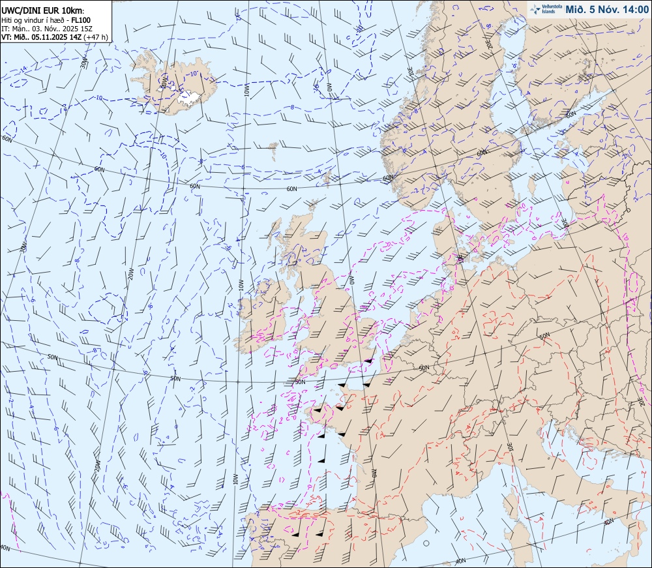This screenshot has width=652, height=568.
Task: Click the '(+47 h)' forecast offset text
Action: pos(96,37)
